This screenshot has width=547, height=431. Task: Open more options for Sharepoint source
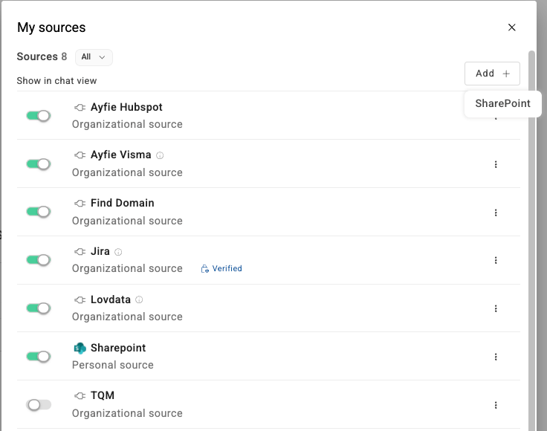[x=496, y=357]
